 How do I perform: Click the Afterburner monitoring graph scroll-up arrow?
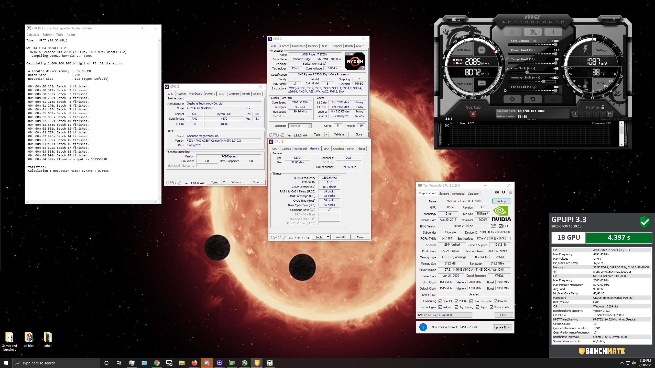pos(621,124)
